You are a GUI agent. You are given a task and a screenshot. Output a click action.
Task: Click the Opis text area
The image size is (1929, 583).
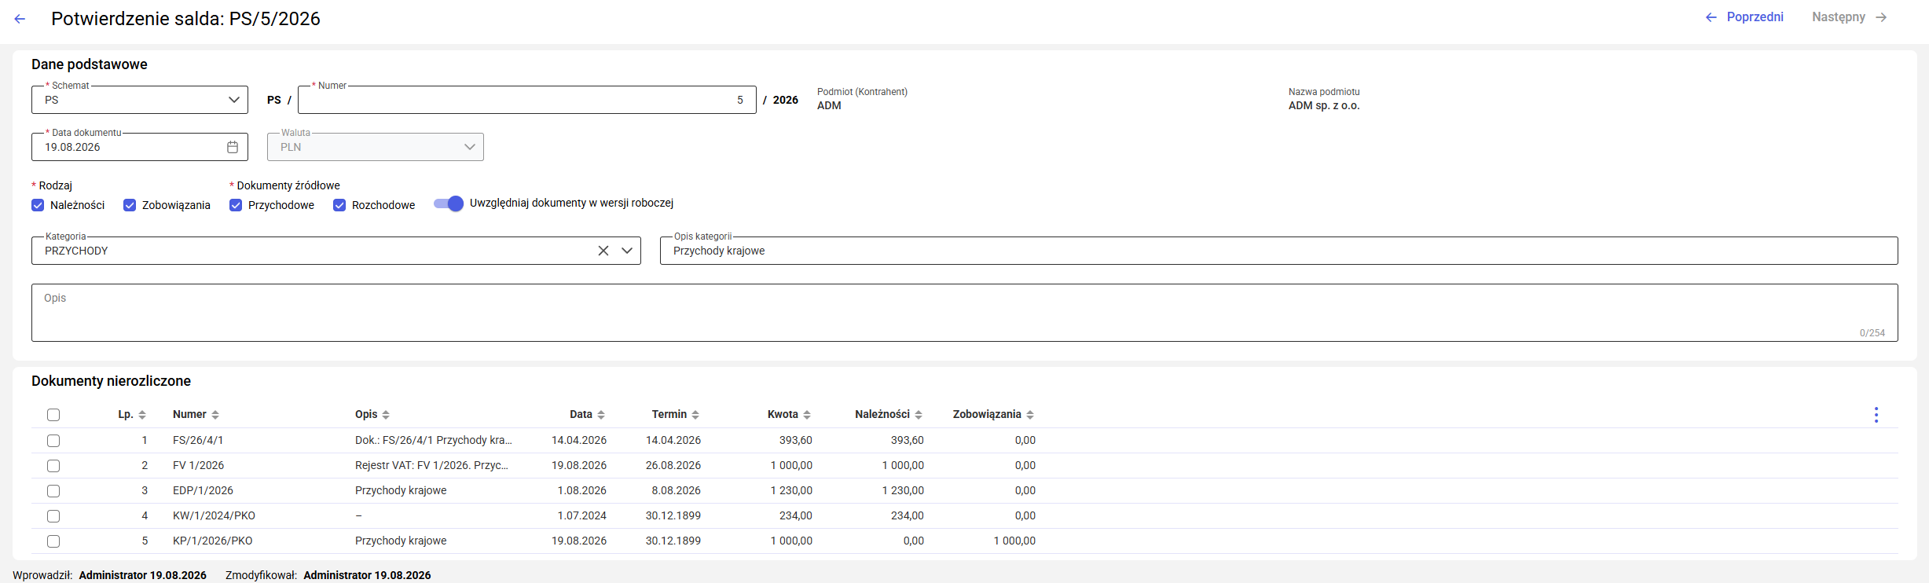[x=965, y=313]
